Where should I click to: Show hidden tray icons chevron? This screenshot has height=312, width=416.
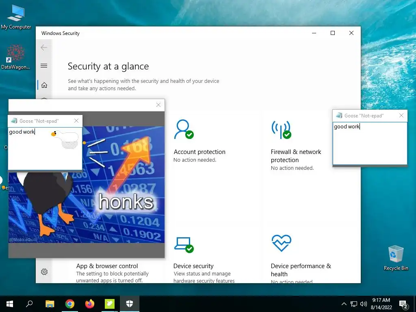pyautogui.click(x=344, y=304)
